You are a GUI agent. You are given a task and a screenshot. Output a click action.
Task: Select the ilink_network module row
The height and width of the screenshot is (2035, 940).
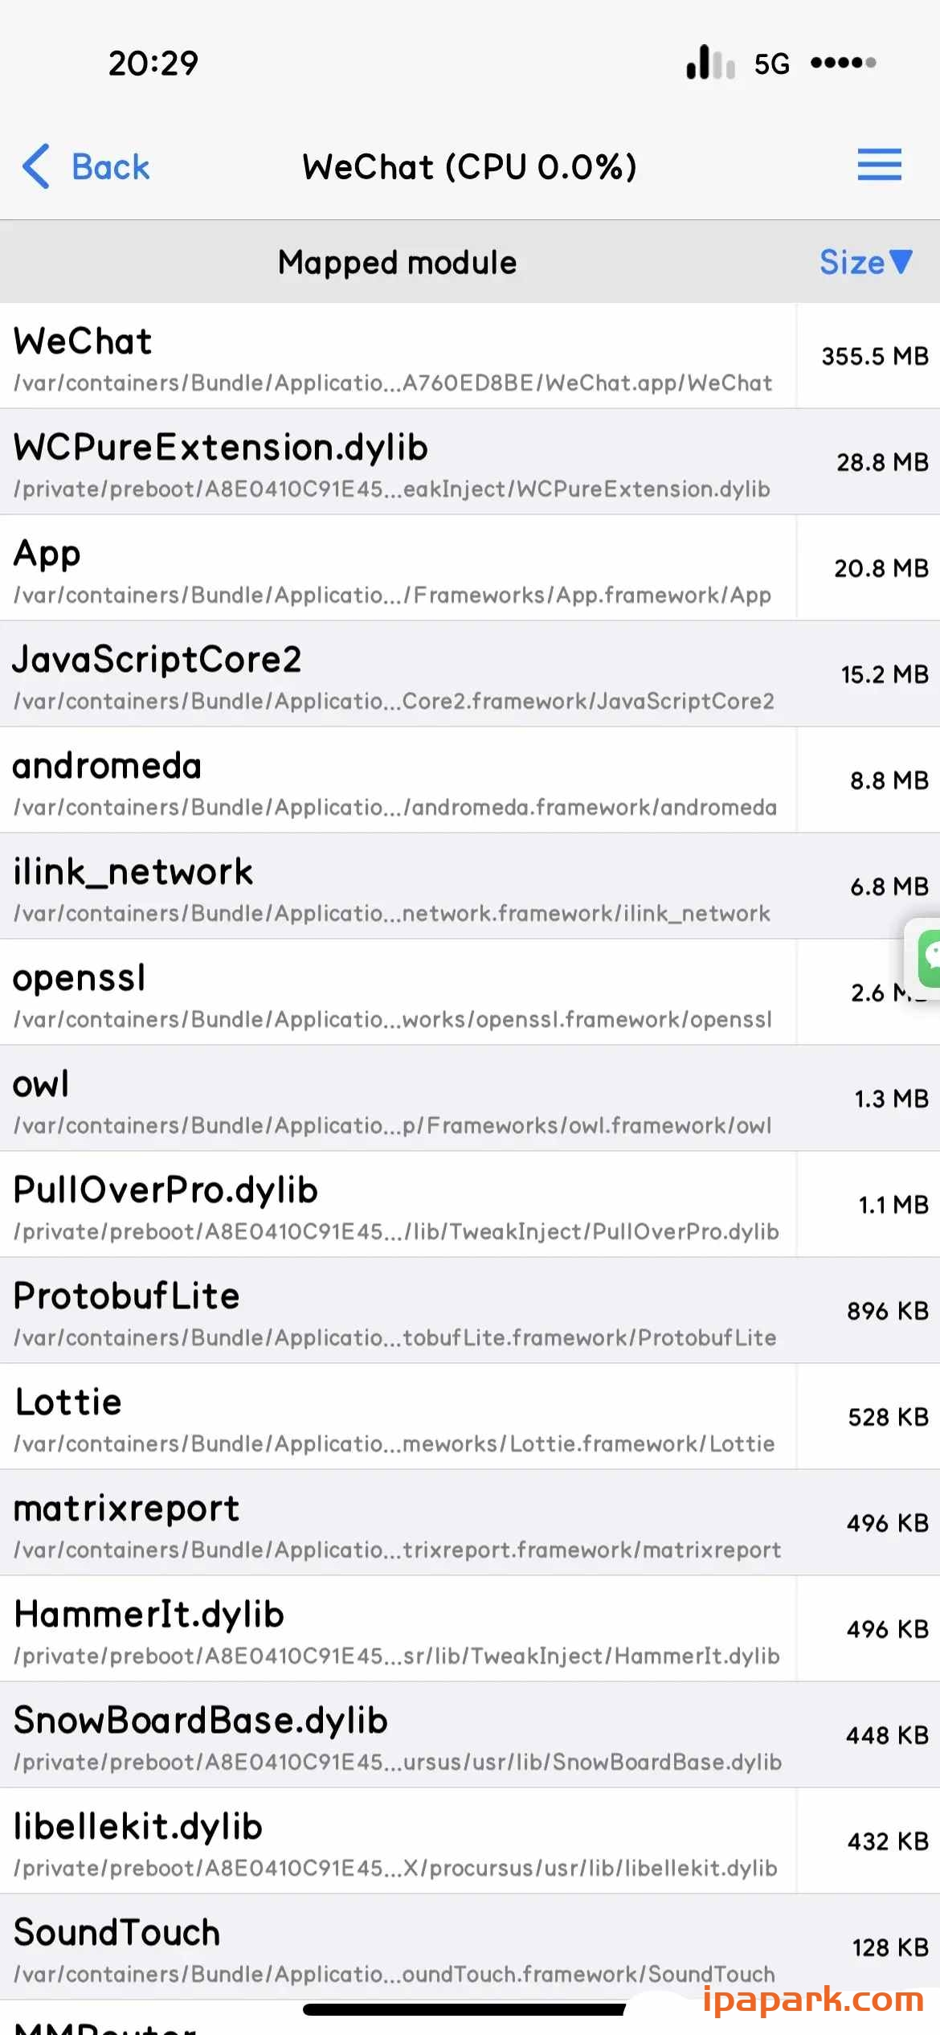(397, 886)
